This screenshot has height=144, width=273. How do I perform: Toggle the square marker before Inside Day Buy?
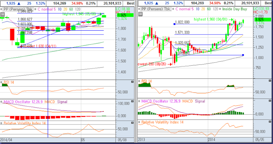tap(220, 9)
